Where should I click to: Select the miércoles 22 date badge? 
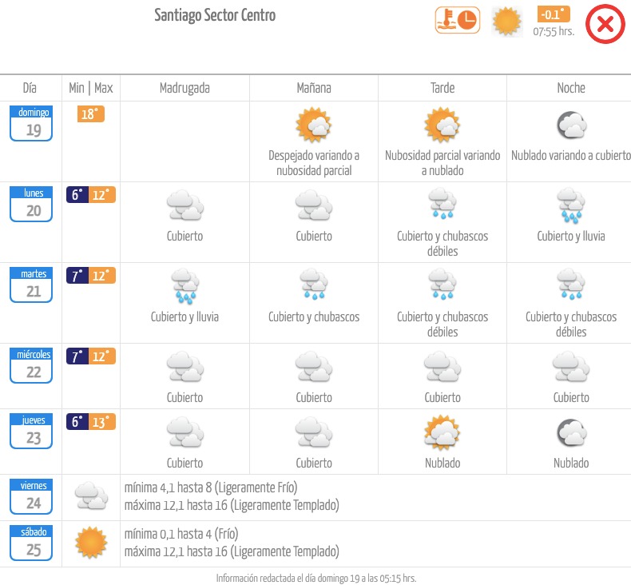tap(31, 365)
